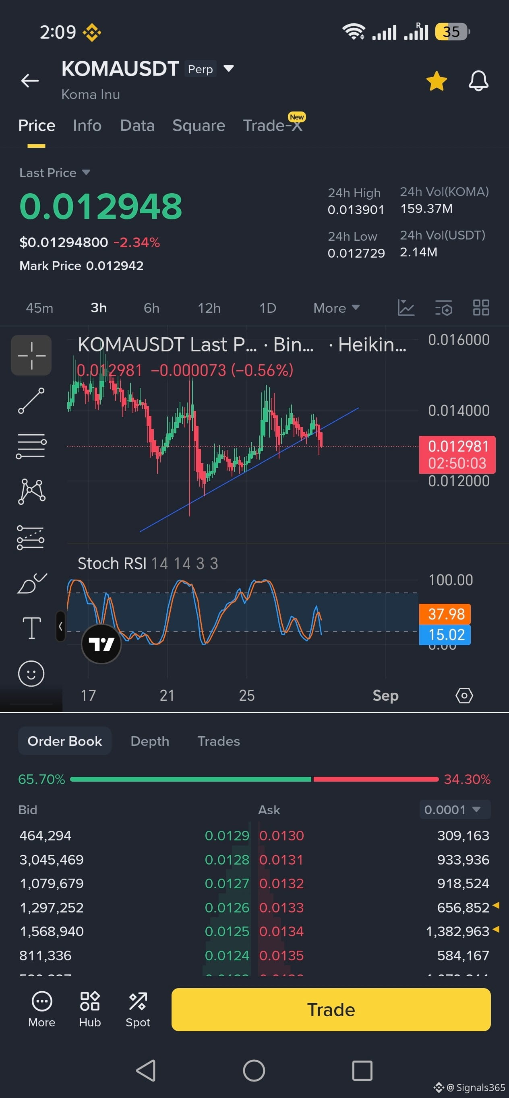509x1098 pixels.
Task: Click the Mark Price 0.012942 label
Action: (x=81, y=266)
